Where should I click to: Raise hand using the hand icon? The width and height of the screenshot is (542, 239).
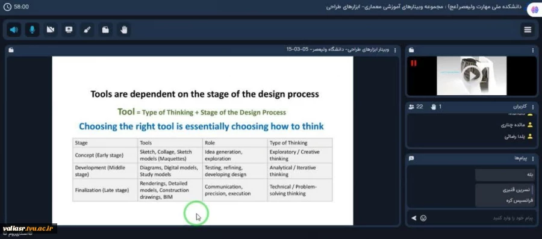coord(123,29)
